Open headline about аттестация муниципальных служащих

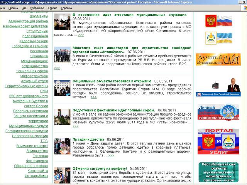point(130,15)
